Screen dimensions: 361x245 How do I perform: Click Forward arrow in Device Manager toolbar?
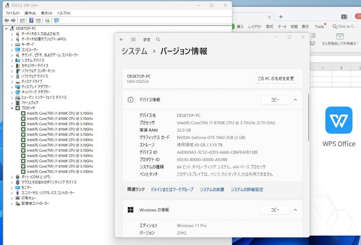[13, 21]
